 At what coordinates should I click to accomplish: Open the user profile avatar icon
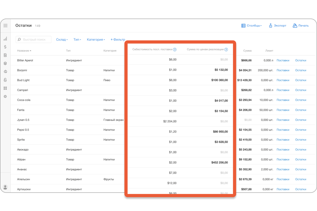[5, 187]
